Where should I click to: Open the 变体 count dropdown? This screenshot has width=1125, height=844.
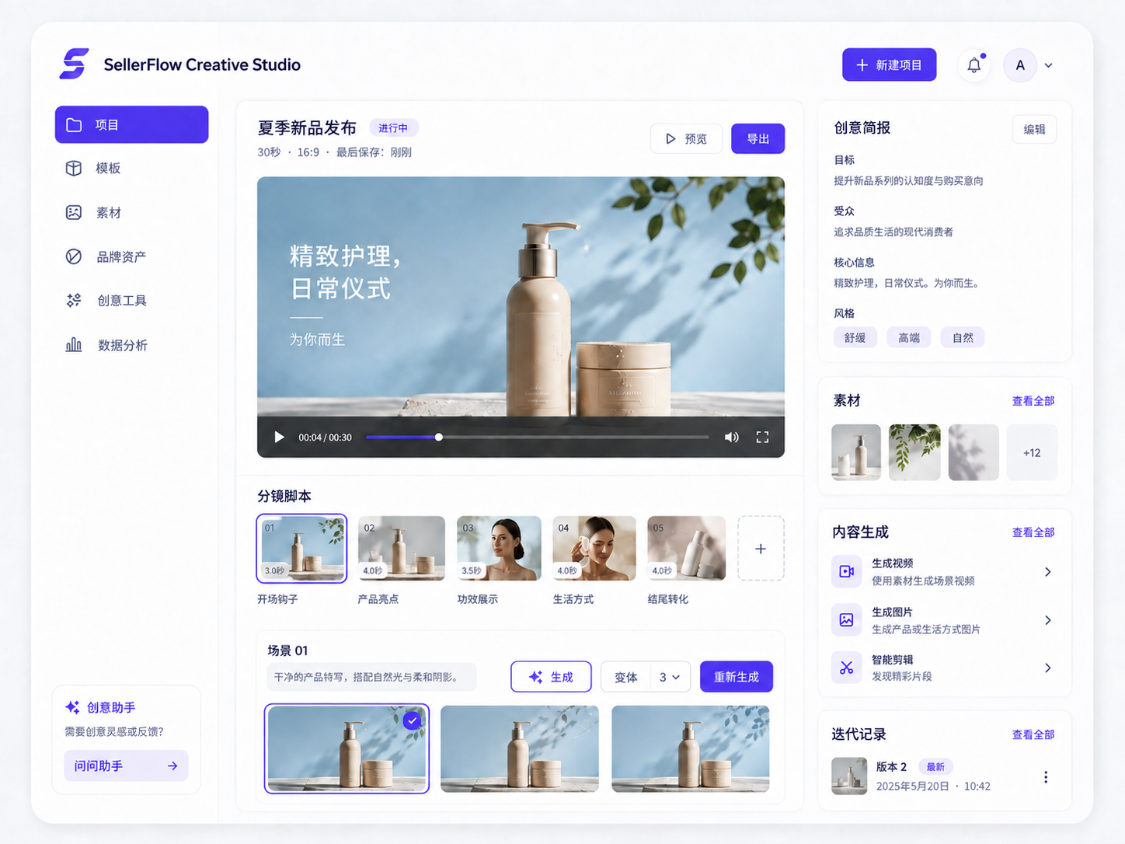[x=669, y=677]
